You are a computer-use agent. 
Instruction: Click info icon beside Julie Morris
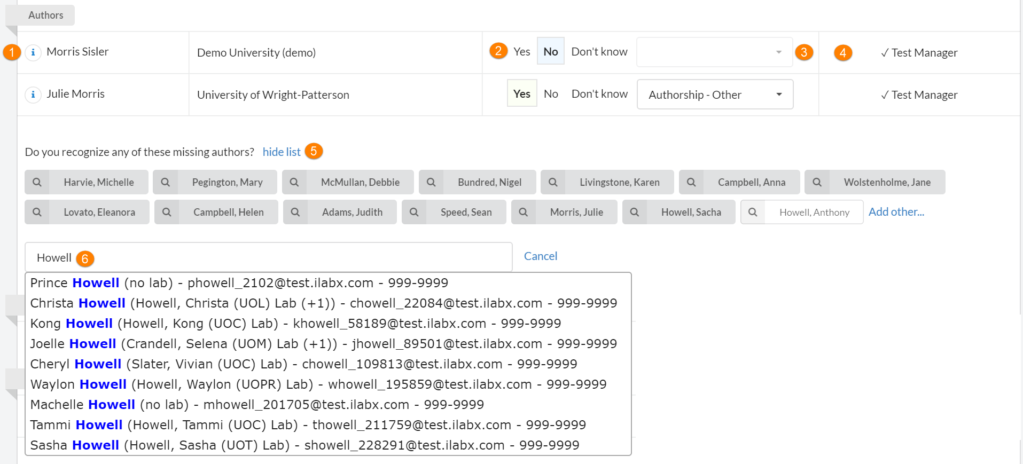pyautogui.click(x=33, y=95)
